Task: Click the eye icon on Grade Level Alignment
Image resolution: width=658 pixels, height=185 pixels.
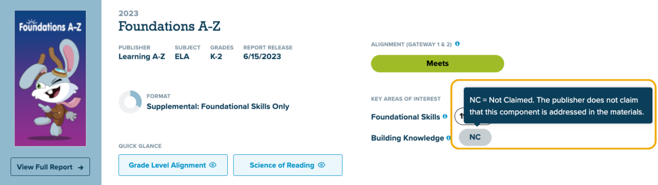Action: tap(212, 165)
